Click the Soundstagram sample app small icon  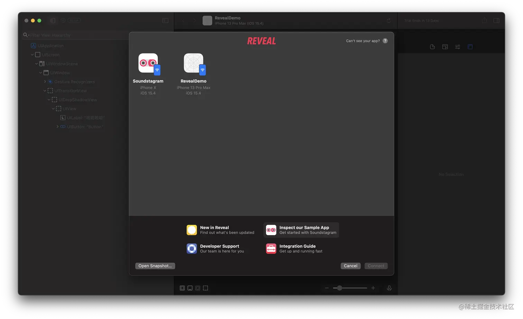(271, 230)
